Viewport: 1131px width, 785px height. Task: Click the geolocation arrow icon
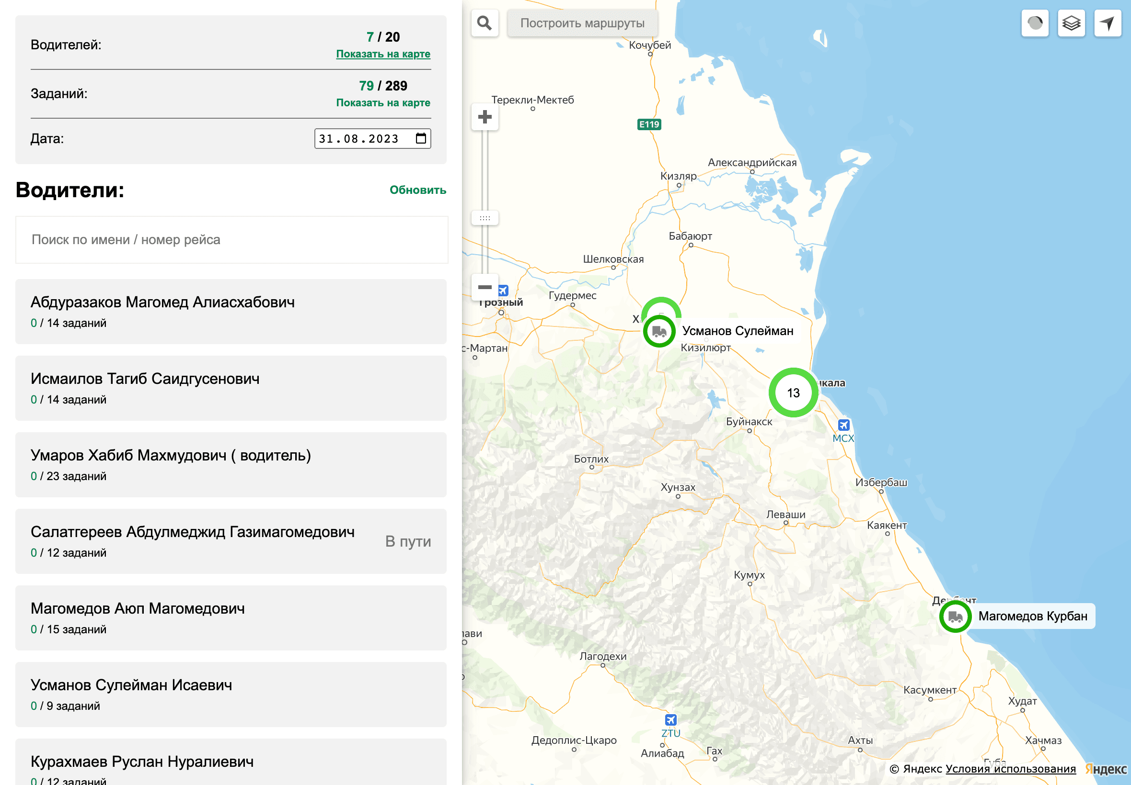pos(1108,22)
